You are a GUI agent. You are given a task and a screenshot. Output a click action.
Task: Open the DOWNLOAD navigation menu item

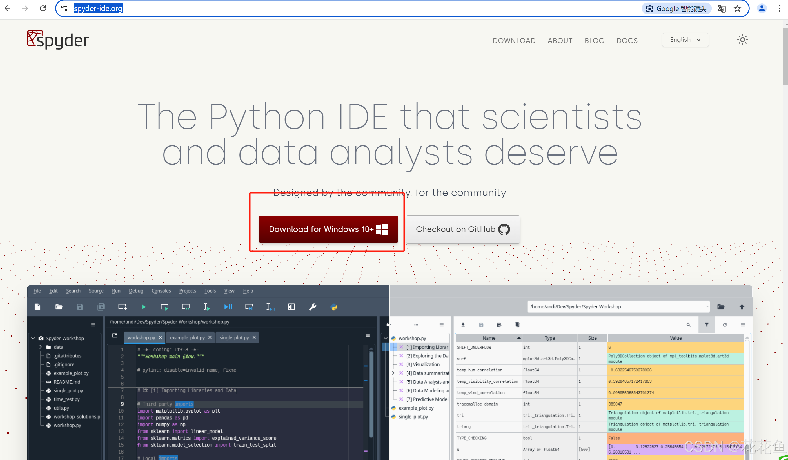514,41
